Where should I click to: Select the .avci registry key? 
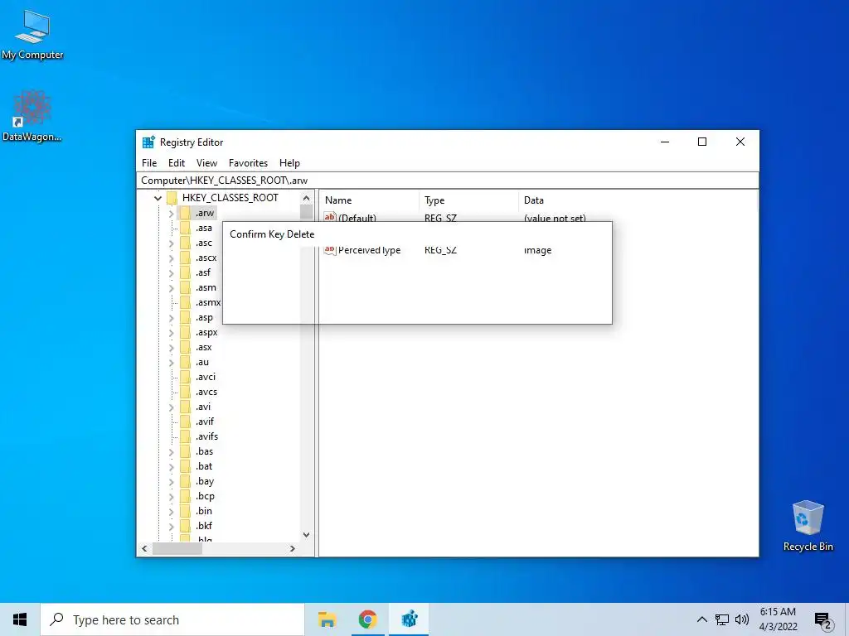pyautogui.click(x=206, y=377)
